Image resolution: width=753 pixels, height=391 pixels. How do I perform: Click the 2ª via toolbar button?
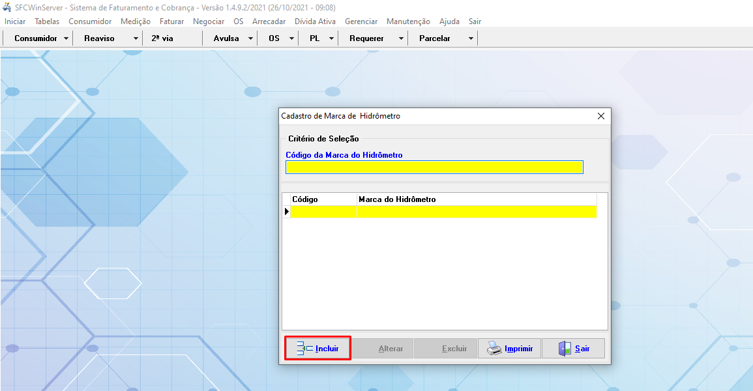point(162,38)
